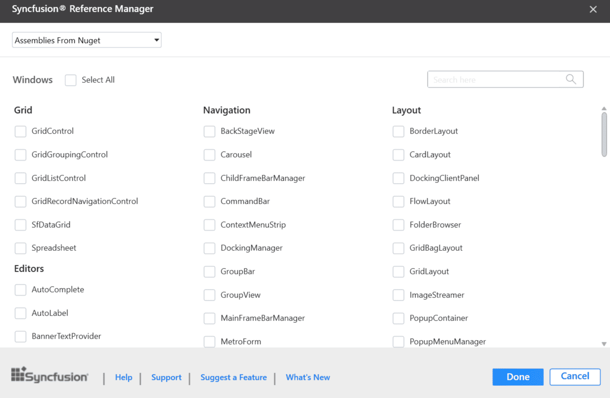The image size is (610, 398).
Task: Check the FolderBrowser checkbox
Action: click(398, 225)
